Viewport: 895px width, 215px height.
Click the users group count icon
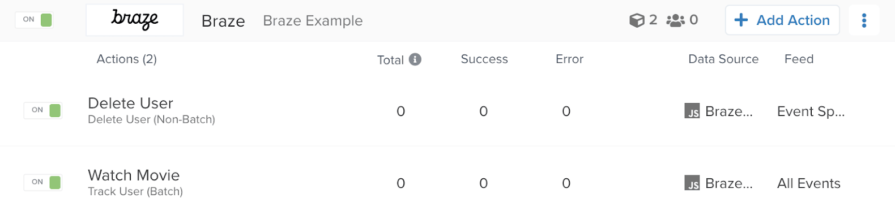pyautogui.click(x=675, y=20)
